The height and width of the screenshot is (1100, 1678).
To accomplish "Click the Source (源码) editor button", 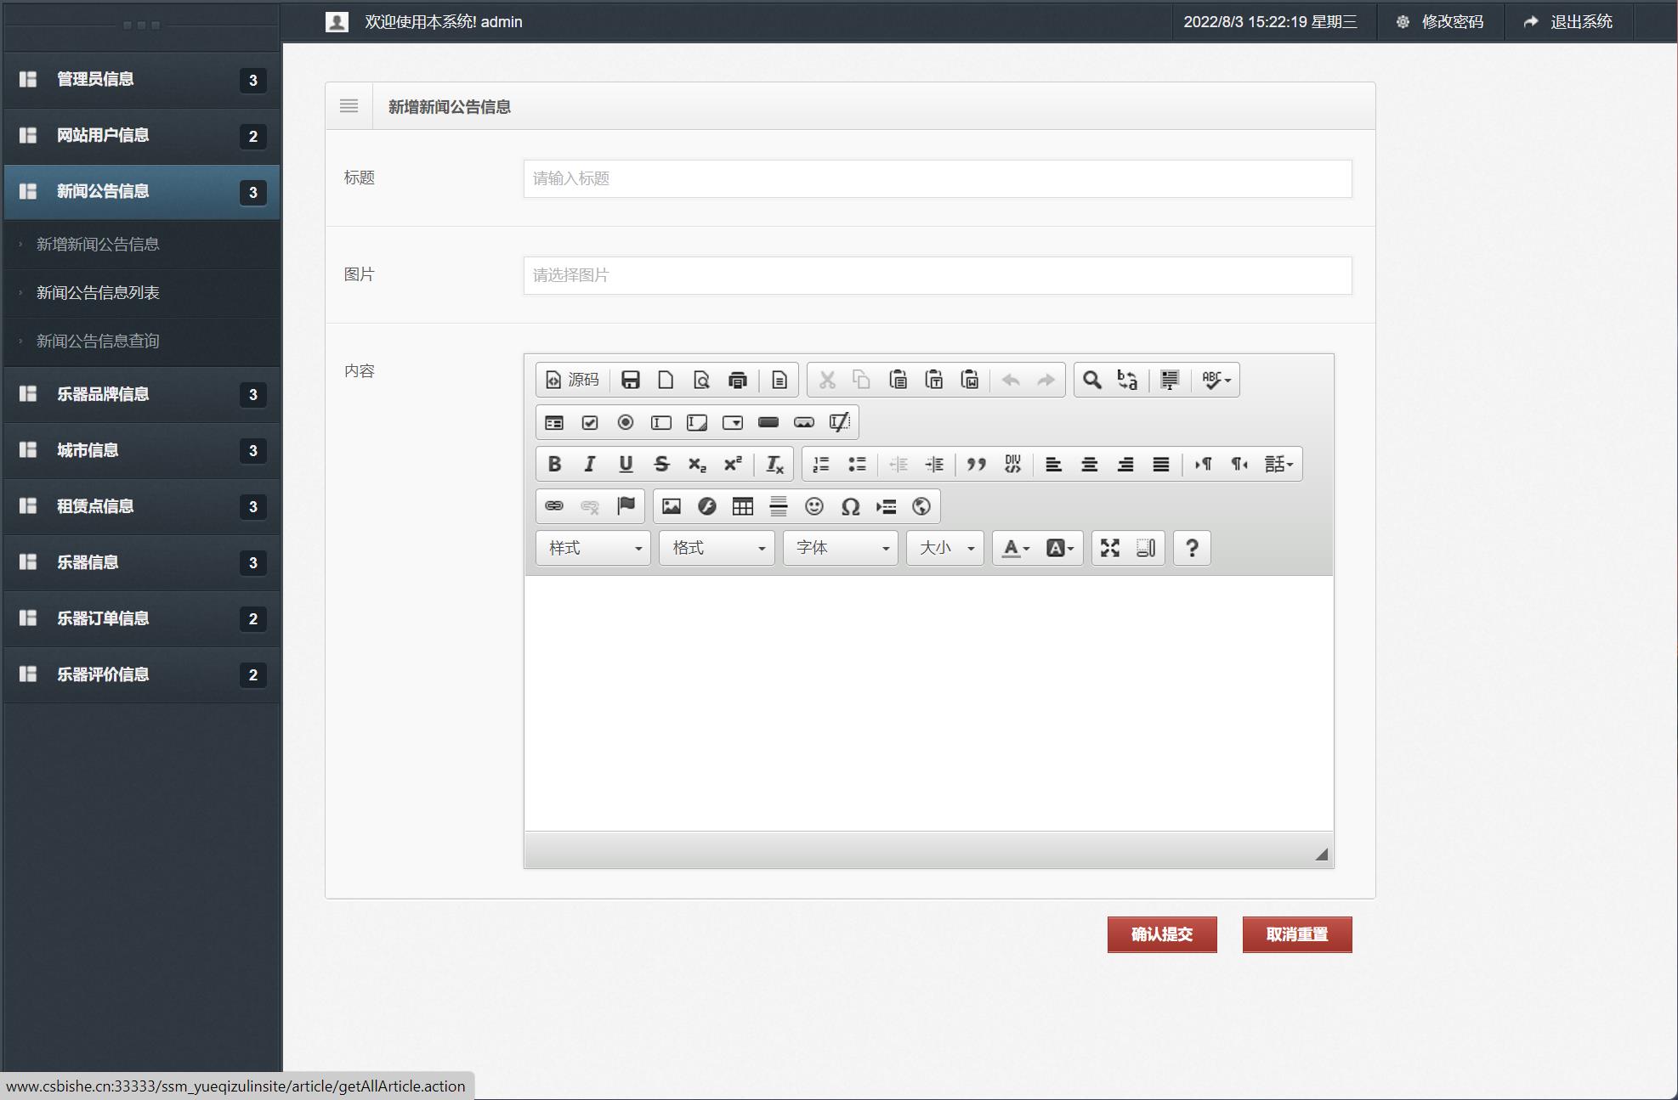I will (x=572, y=380).
